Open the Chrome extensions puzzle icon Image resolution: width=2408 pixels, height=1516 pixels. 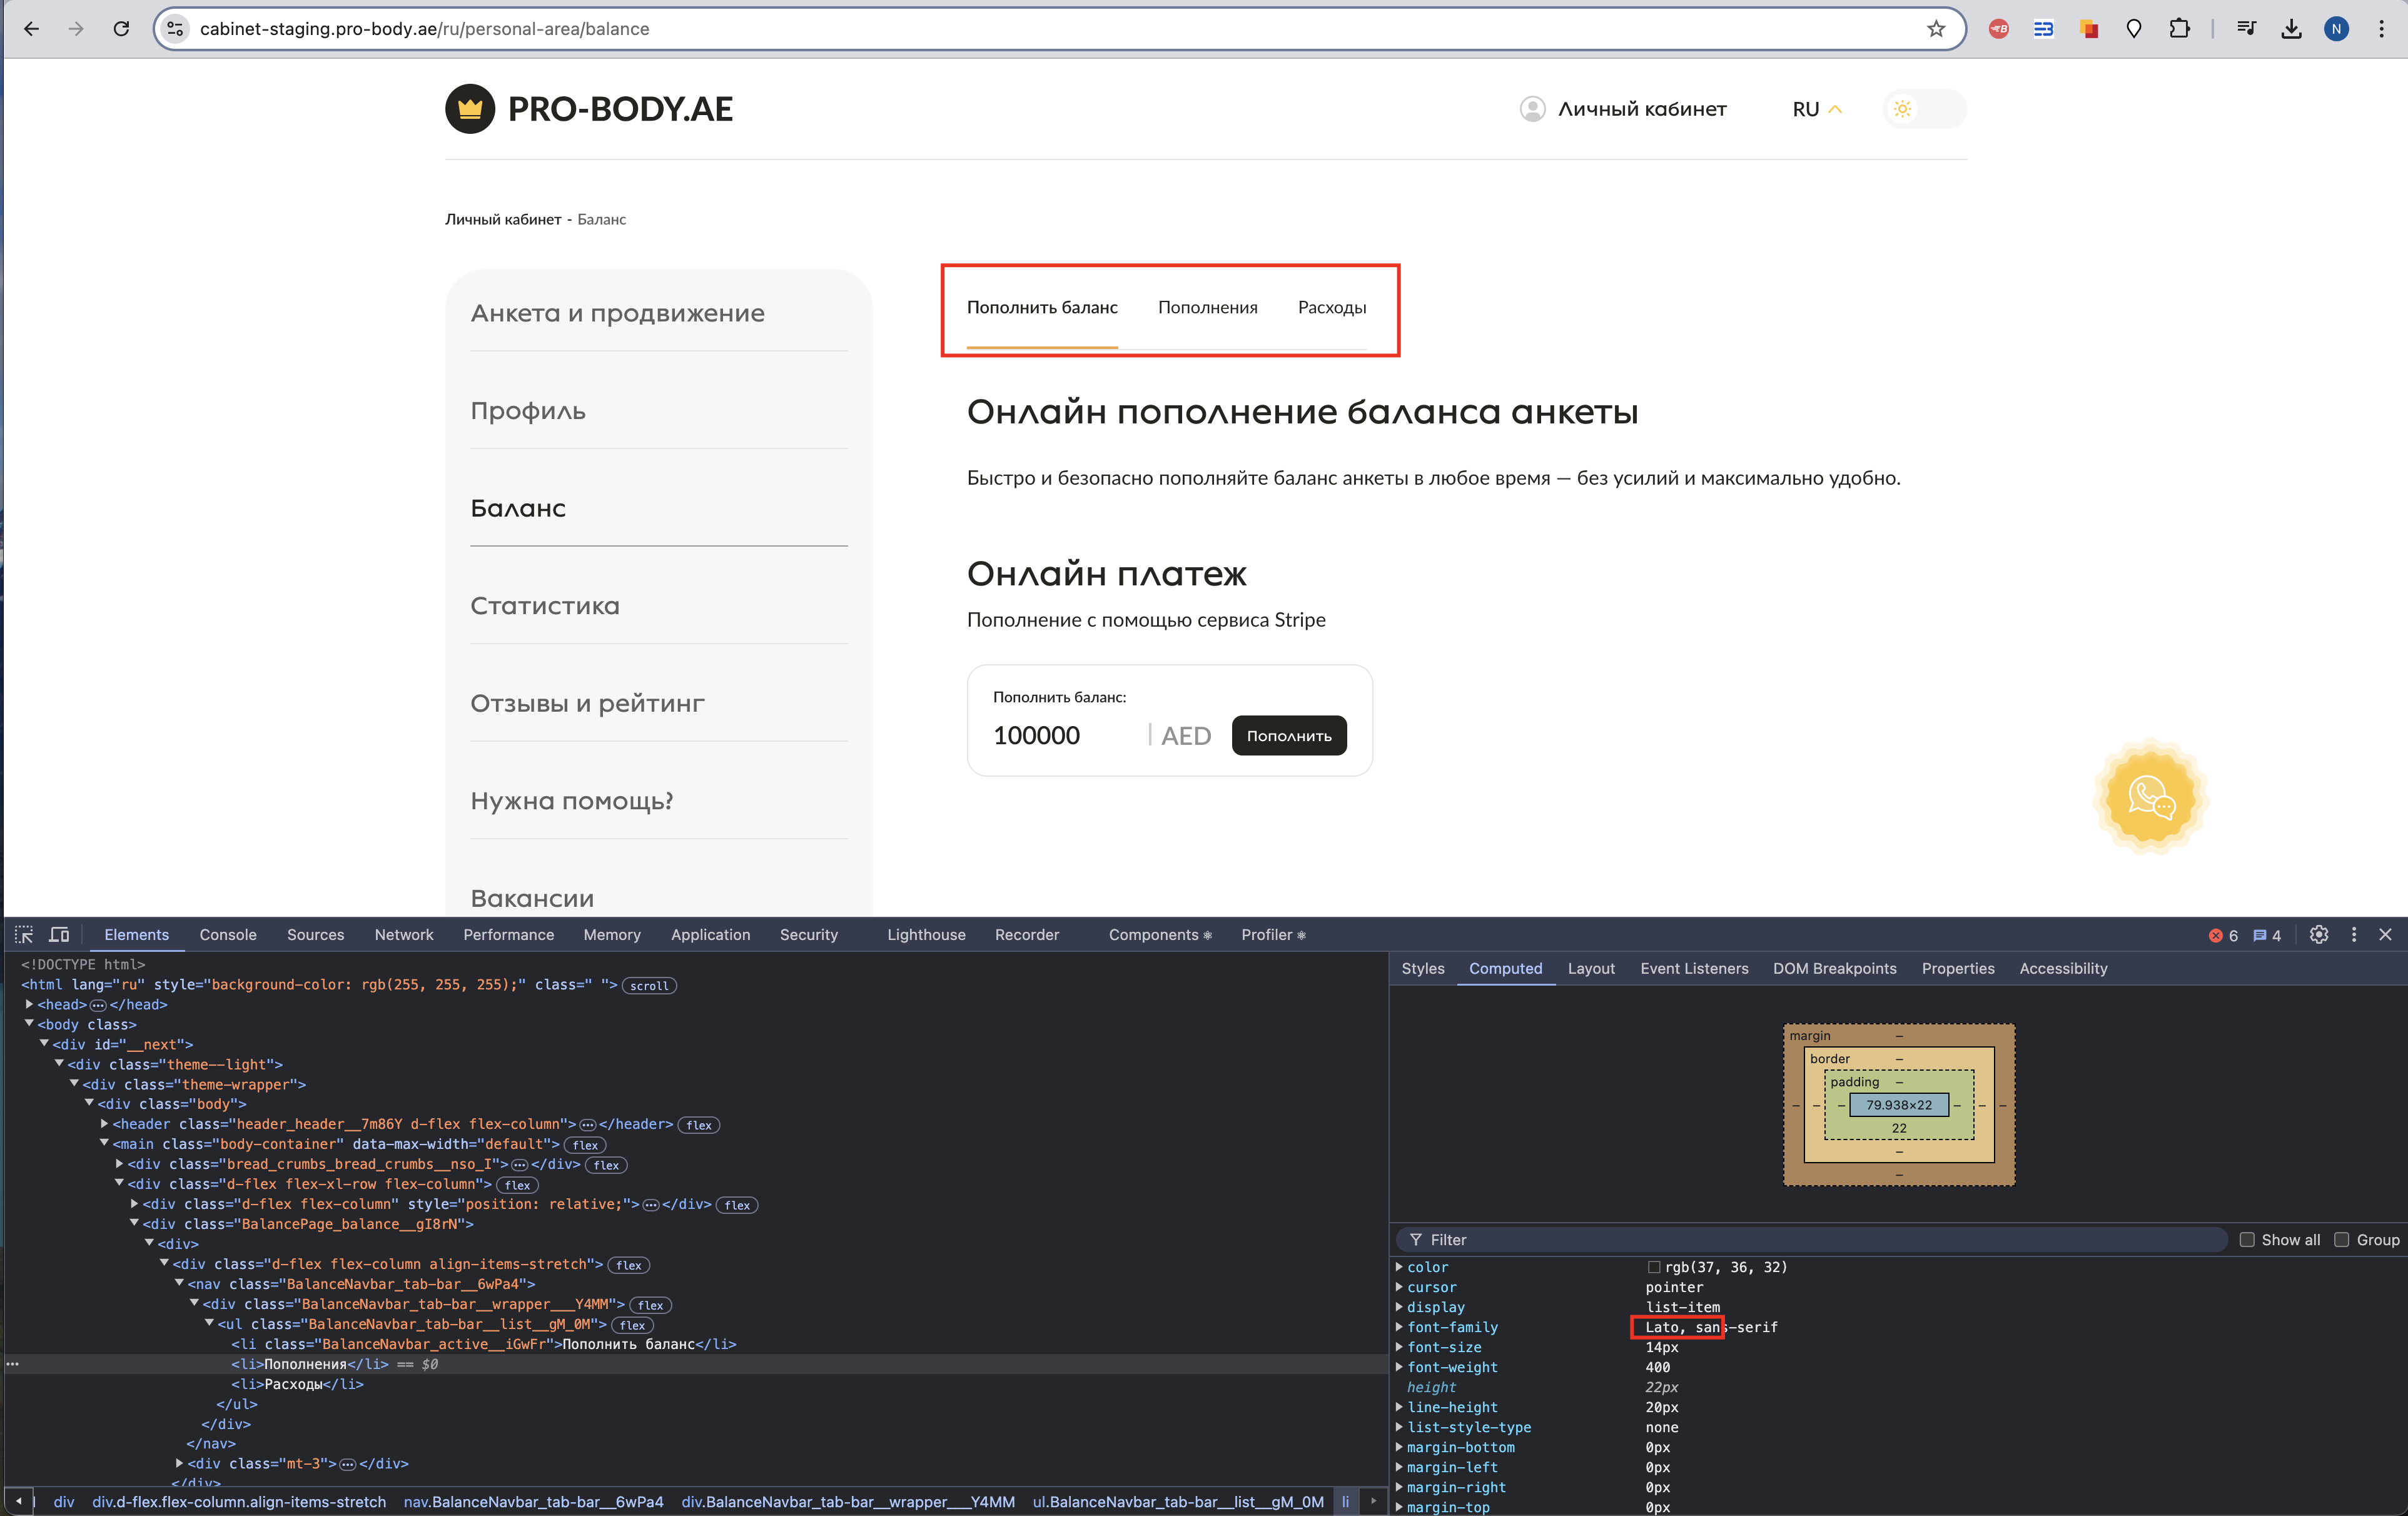coord(2179,29)
